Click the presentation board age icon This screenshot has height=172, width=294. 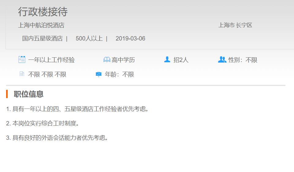(99, 74)
